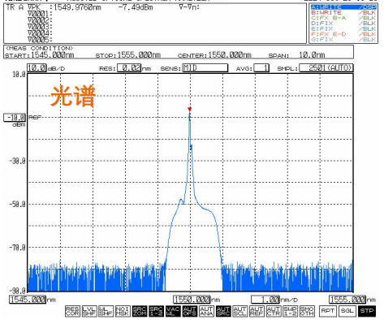
Task: Click the RES 0.02 nm resolution field
Action: [129, 67]
